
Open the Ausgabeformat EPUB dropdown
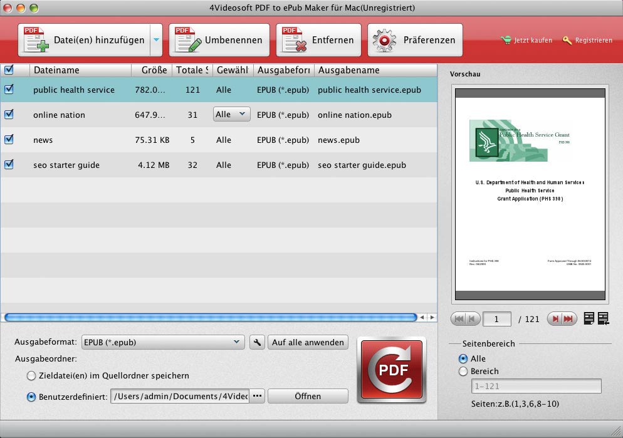[x=163, y=342]
